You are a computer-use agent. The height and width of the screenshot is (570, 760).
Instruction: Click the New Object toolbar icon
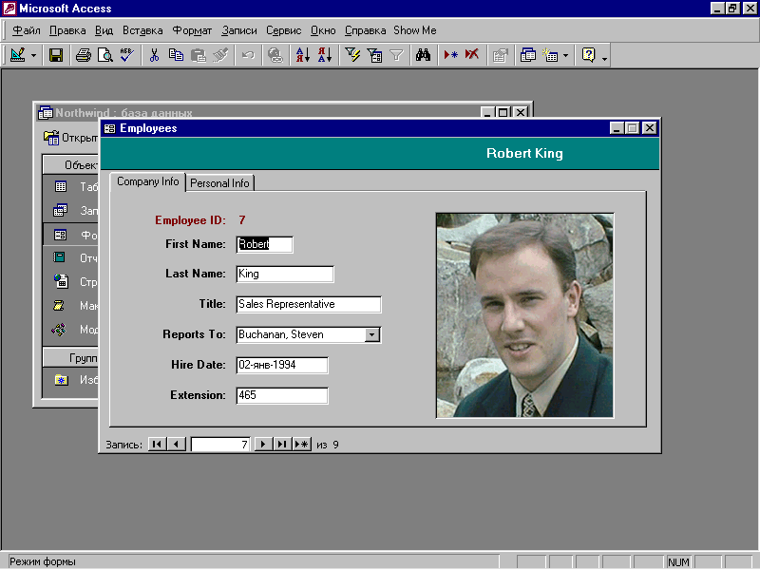click(x=550, y=55)
